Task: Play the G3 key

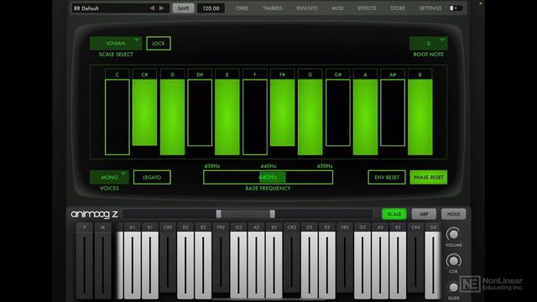Action: [362, 264]
